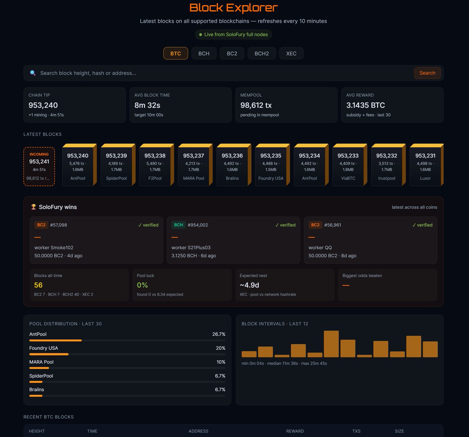Click the Search button
This screenshot has width=469, height=437.
pyautogui.click(x=427, y=73)
